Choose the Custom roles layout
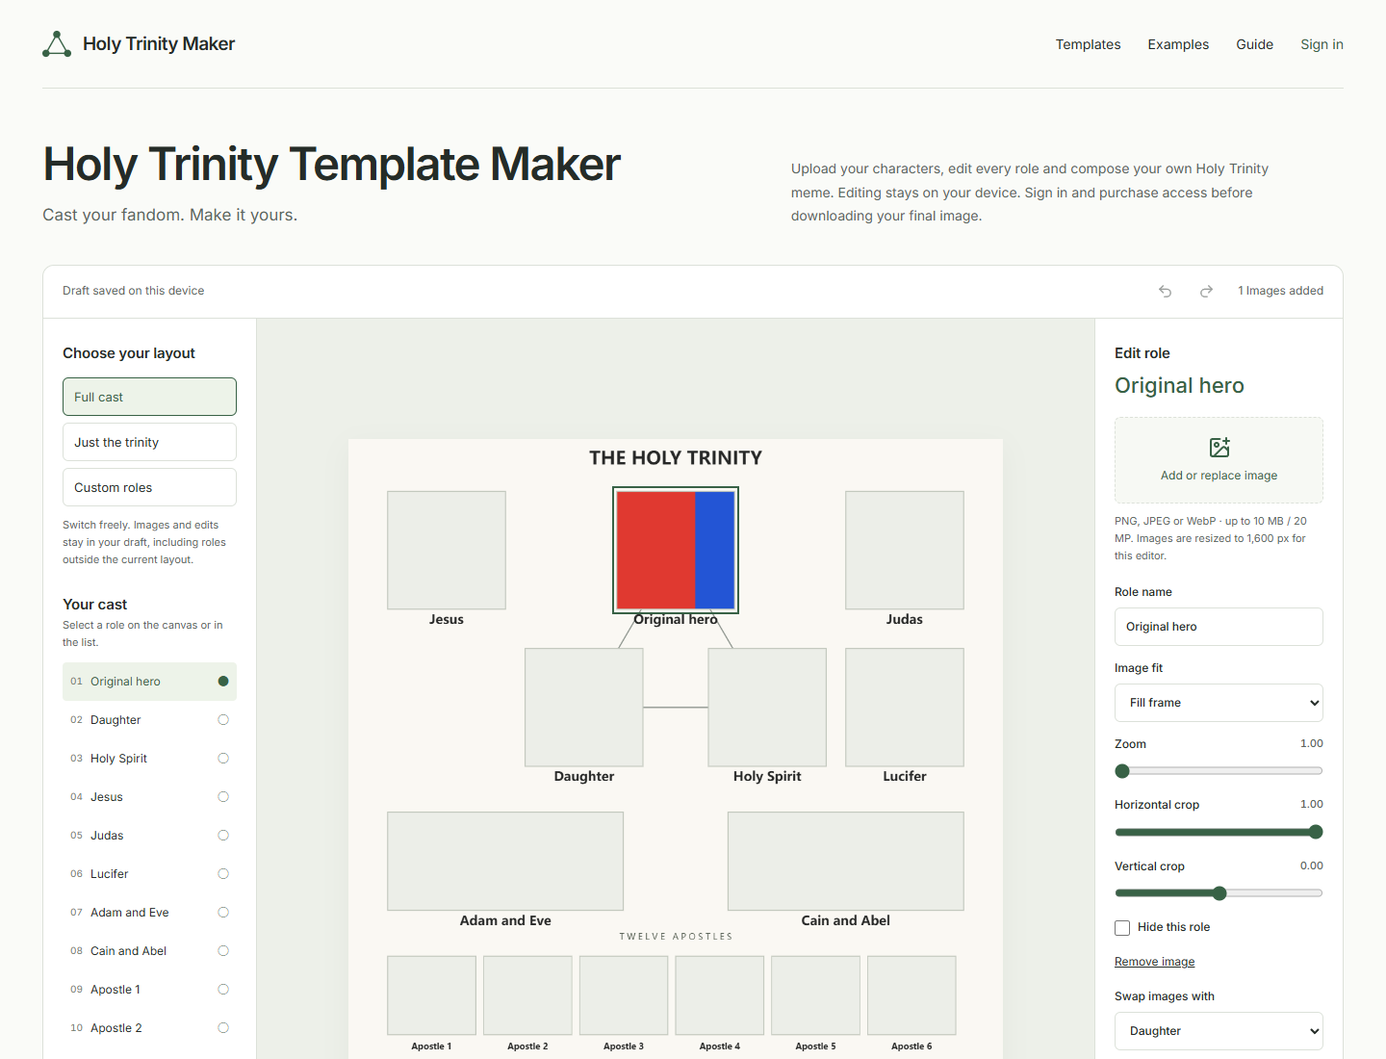This screenshot has height=1059, width=1386. tap(149, 487)
